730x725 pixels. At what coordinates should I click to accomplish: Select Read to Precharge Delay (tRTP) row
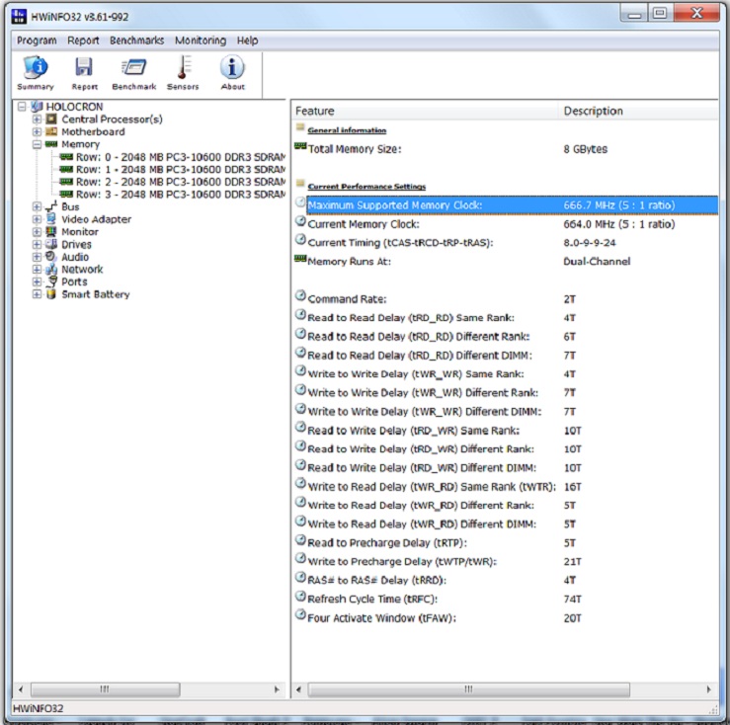[x=505, y=543]
